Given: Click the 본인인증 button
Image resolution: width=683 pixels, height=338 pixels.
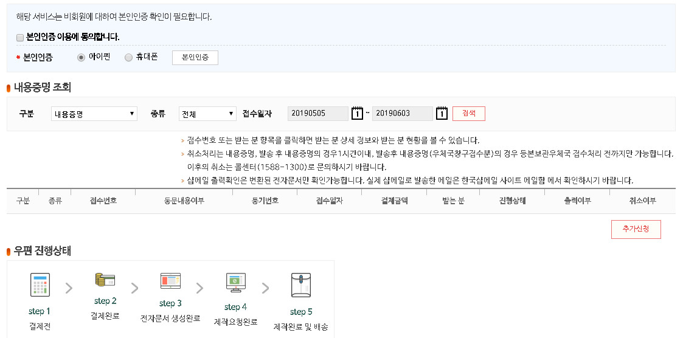Looking at the screenshot, I should [x=195, y=58].
